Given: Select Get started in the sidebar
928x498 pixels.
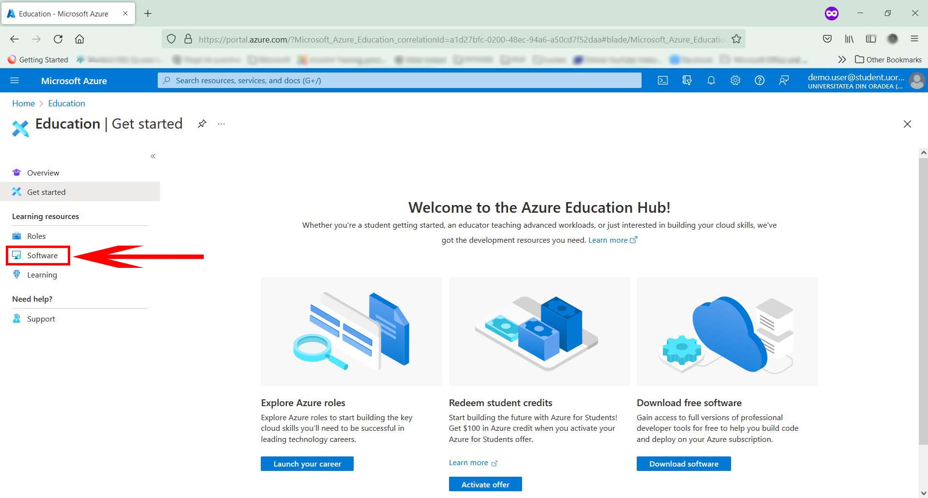Looking at the screenshot, I should 80,191.
